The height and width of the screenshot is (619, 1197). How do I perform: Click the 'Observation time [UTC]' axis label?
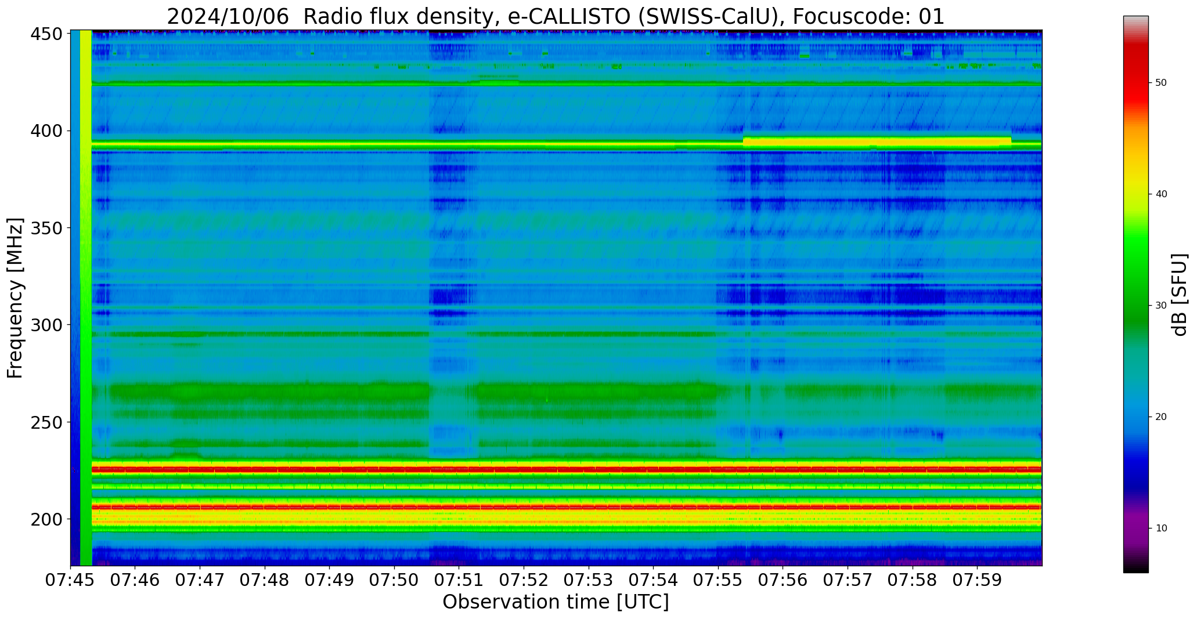[556, 602]
